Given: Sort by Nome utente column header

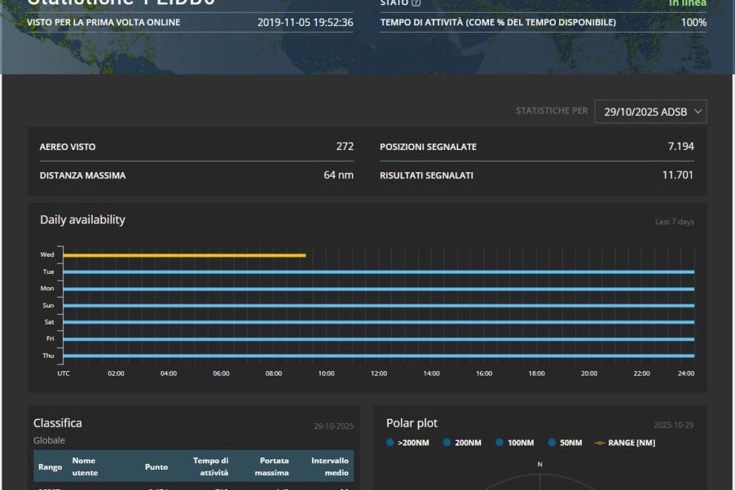Looking at the screenshot, I should coord(84,466).
